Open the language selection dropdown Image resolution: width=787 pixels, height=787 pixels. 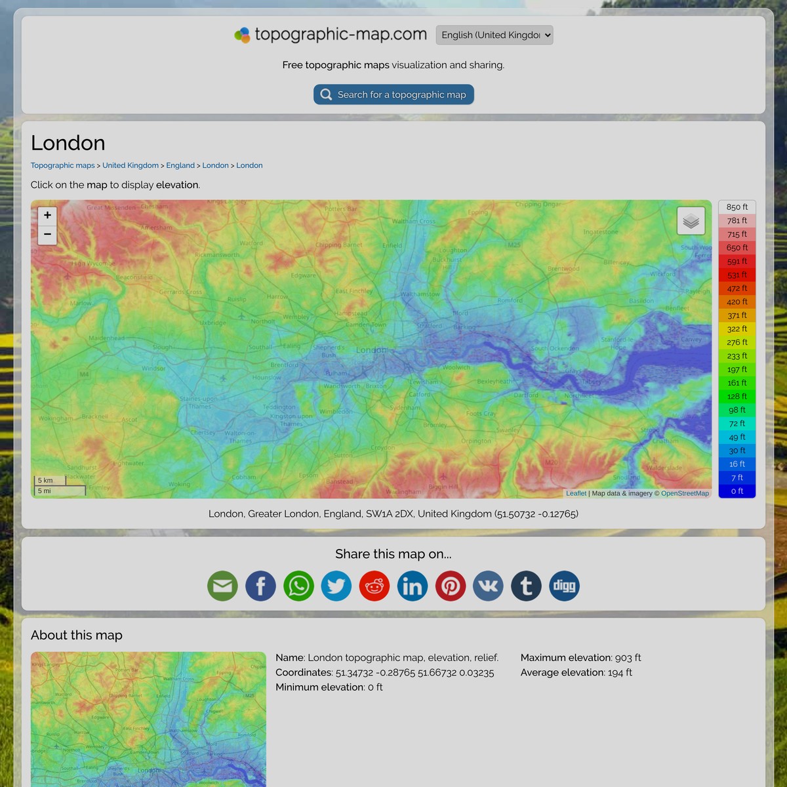click(x=494, y=35)
